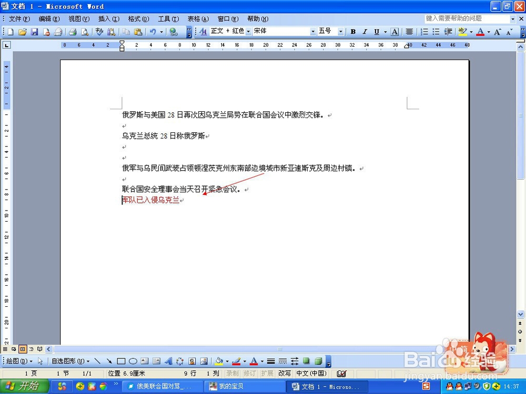Toggle underline formatting

coord(377,32)
